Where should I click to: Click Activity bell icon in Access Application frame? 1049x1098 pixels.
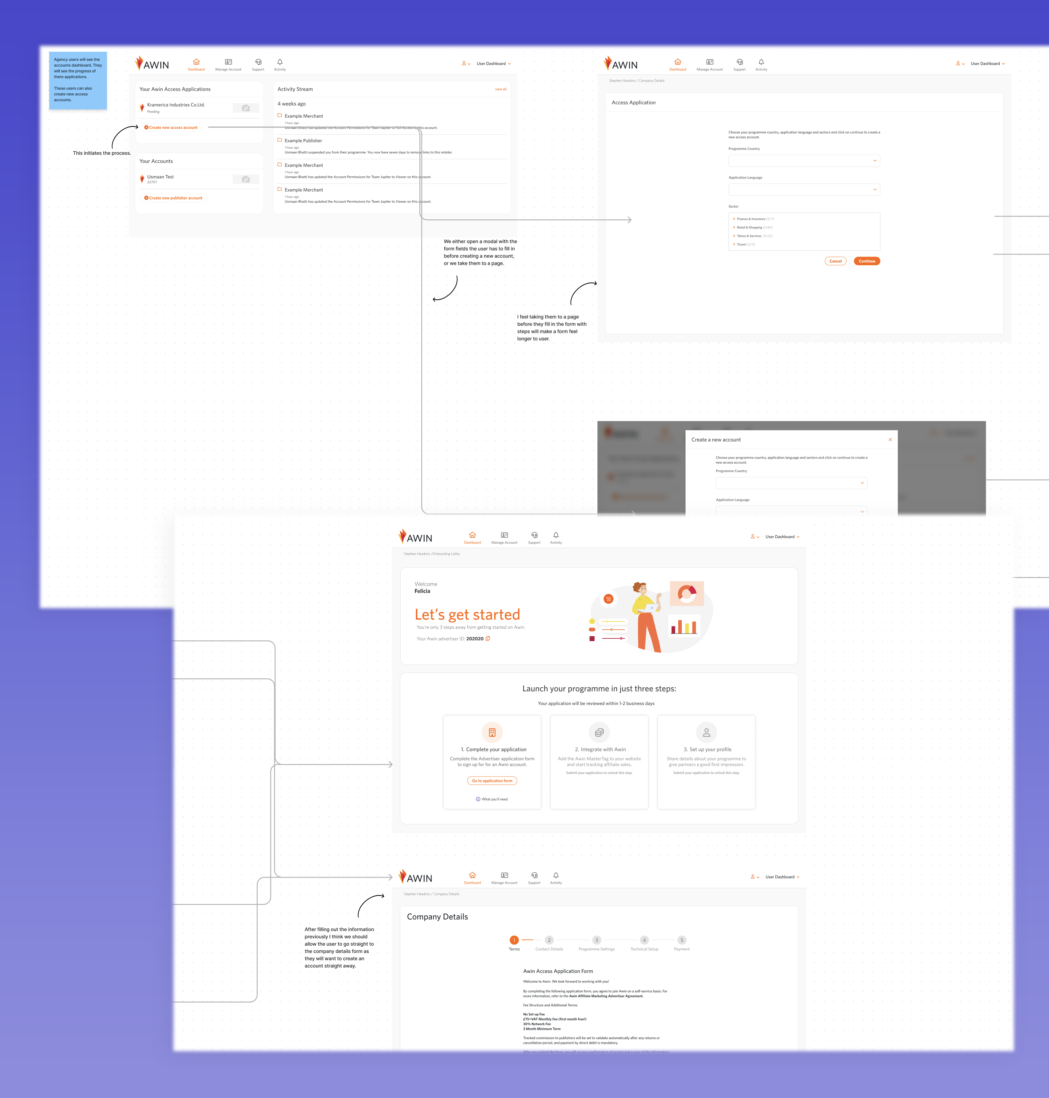click(761, 62)
